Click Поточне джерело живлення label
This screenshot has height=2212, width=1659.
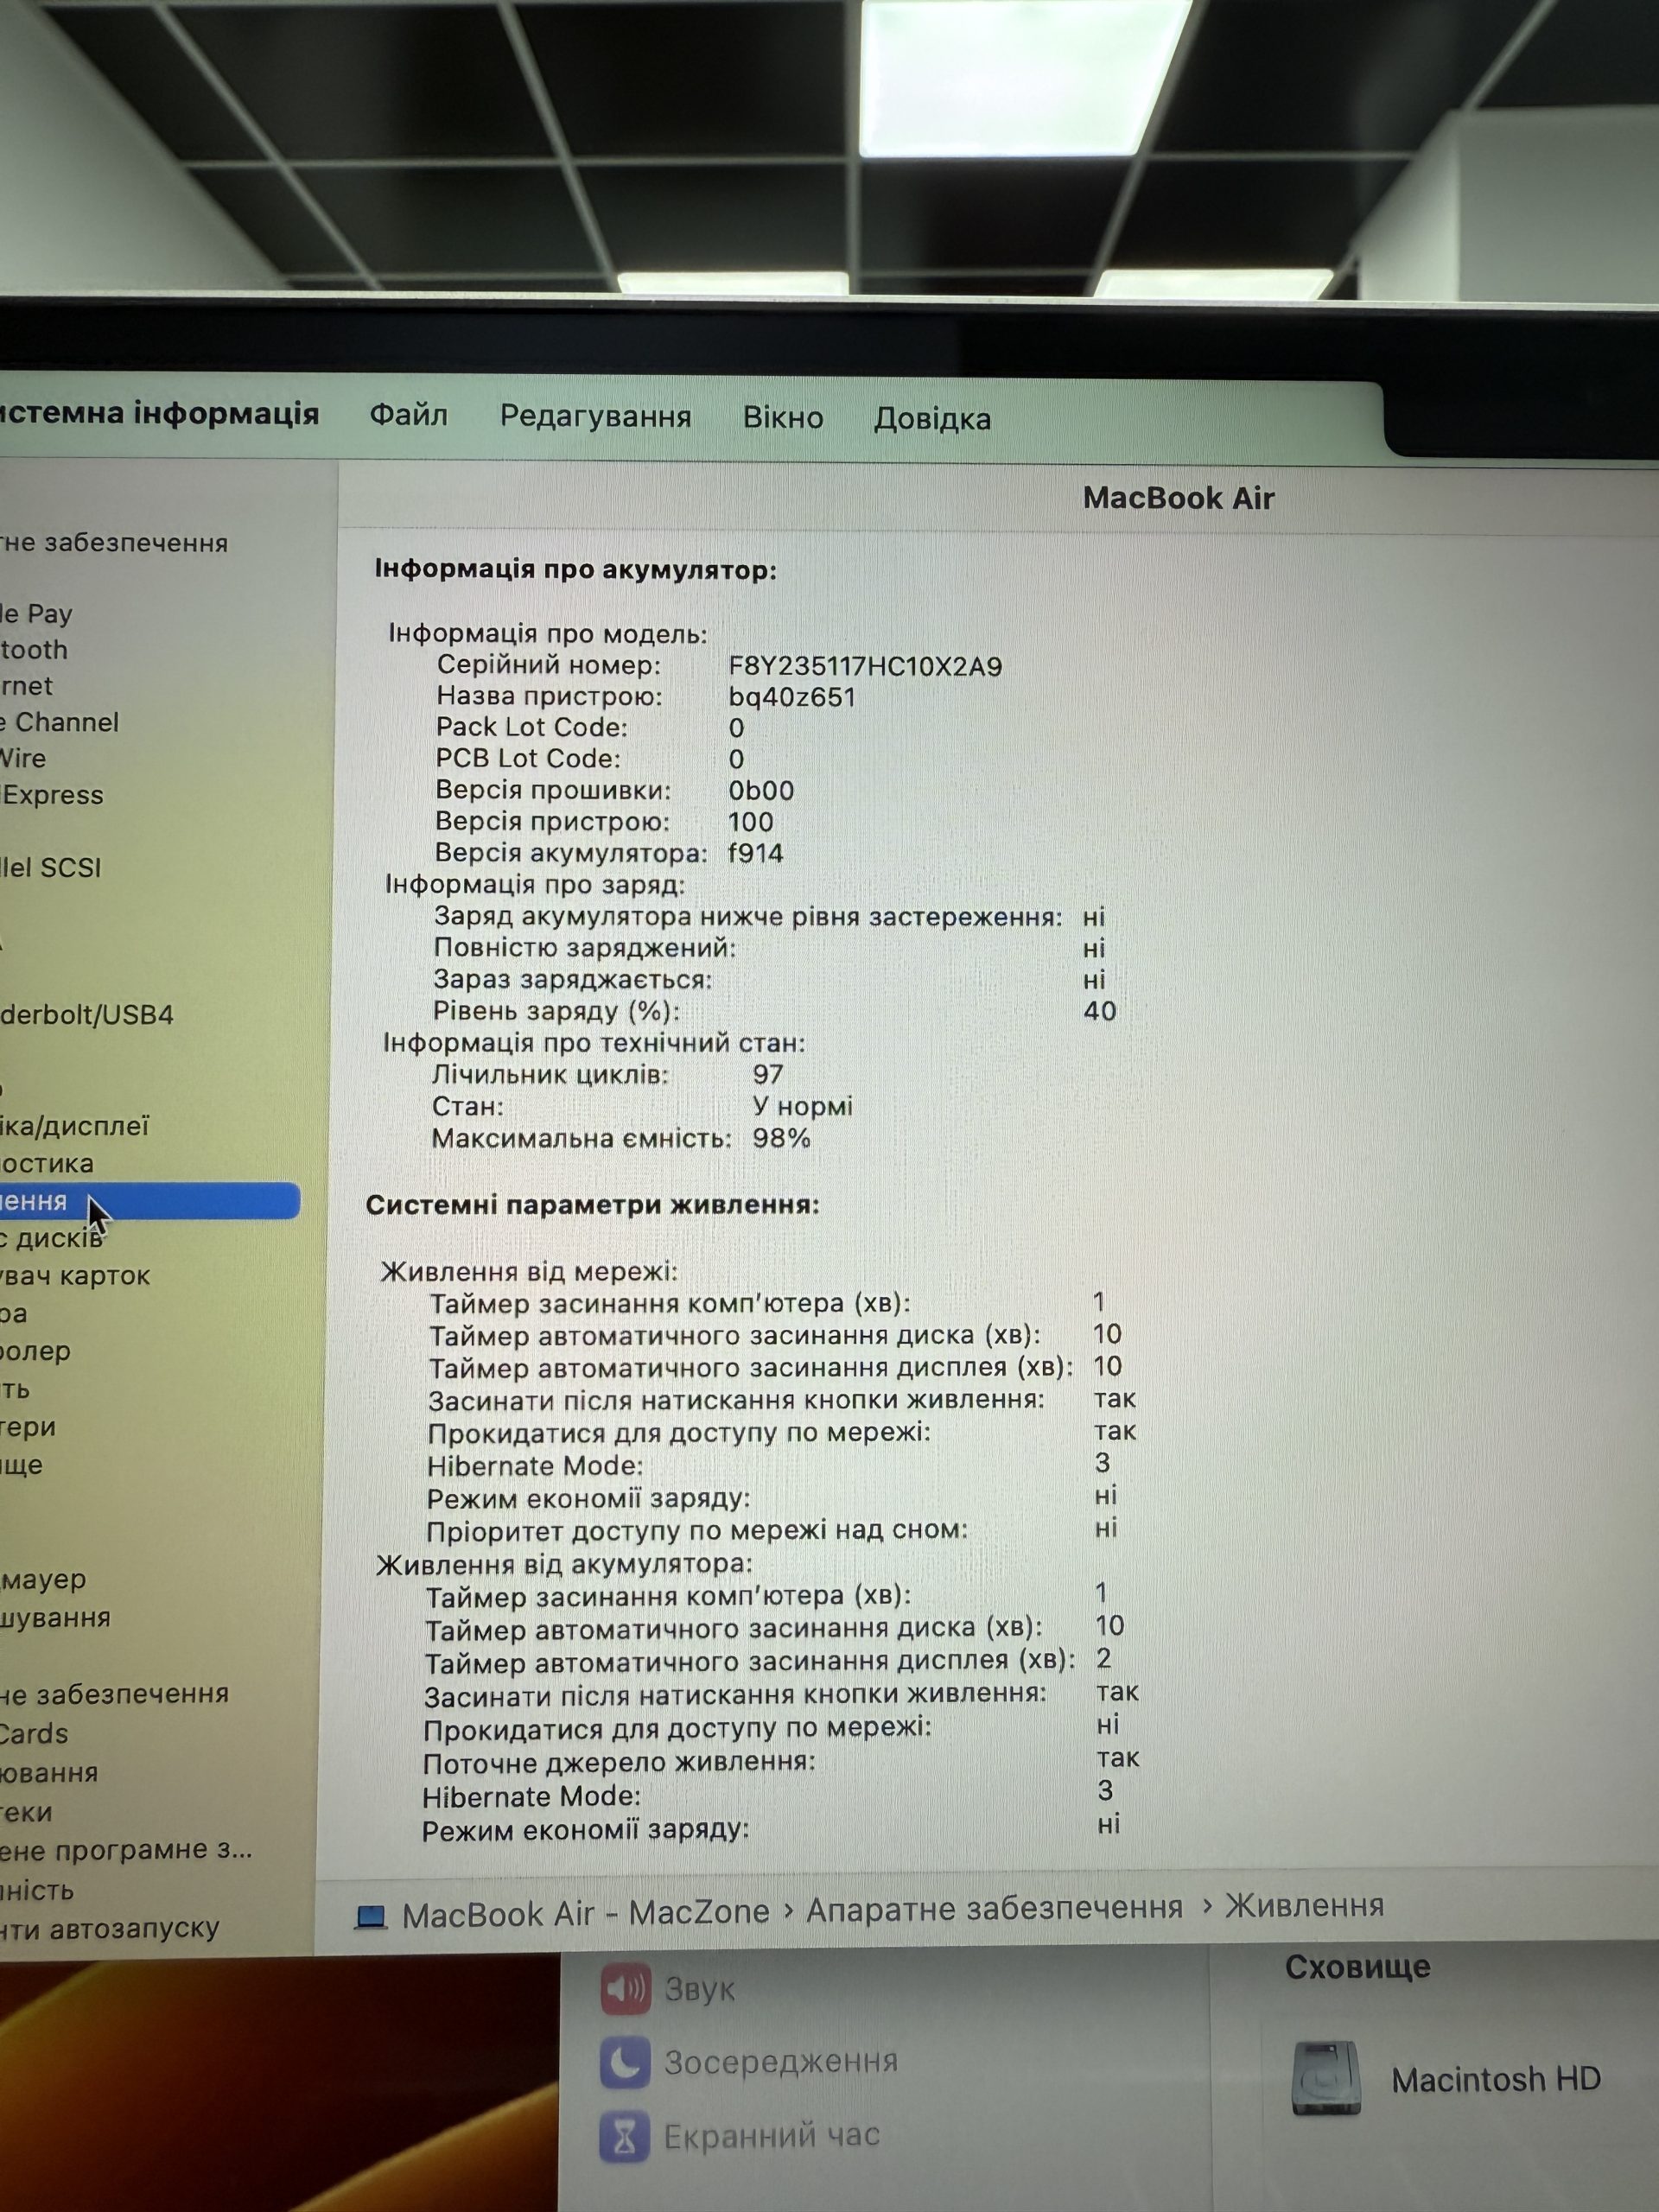(618, 1762)
